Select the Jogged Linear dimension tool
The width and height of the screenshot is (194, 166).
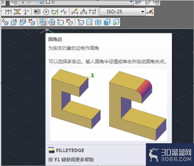coord(63,12)
